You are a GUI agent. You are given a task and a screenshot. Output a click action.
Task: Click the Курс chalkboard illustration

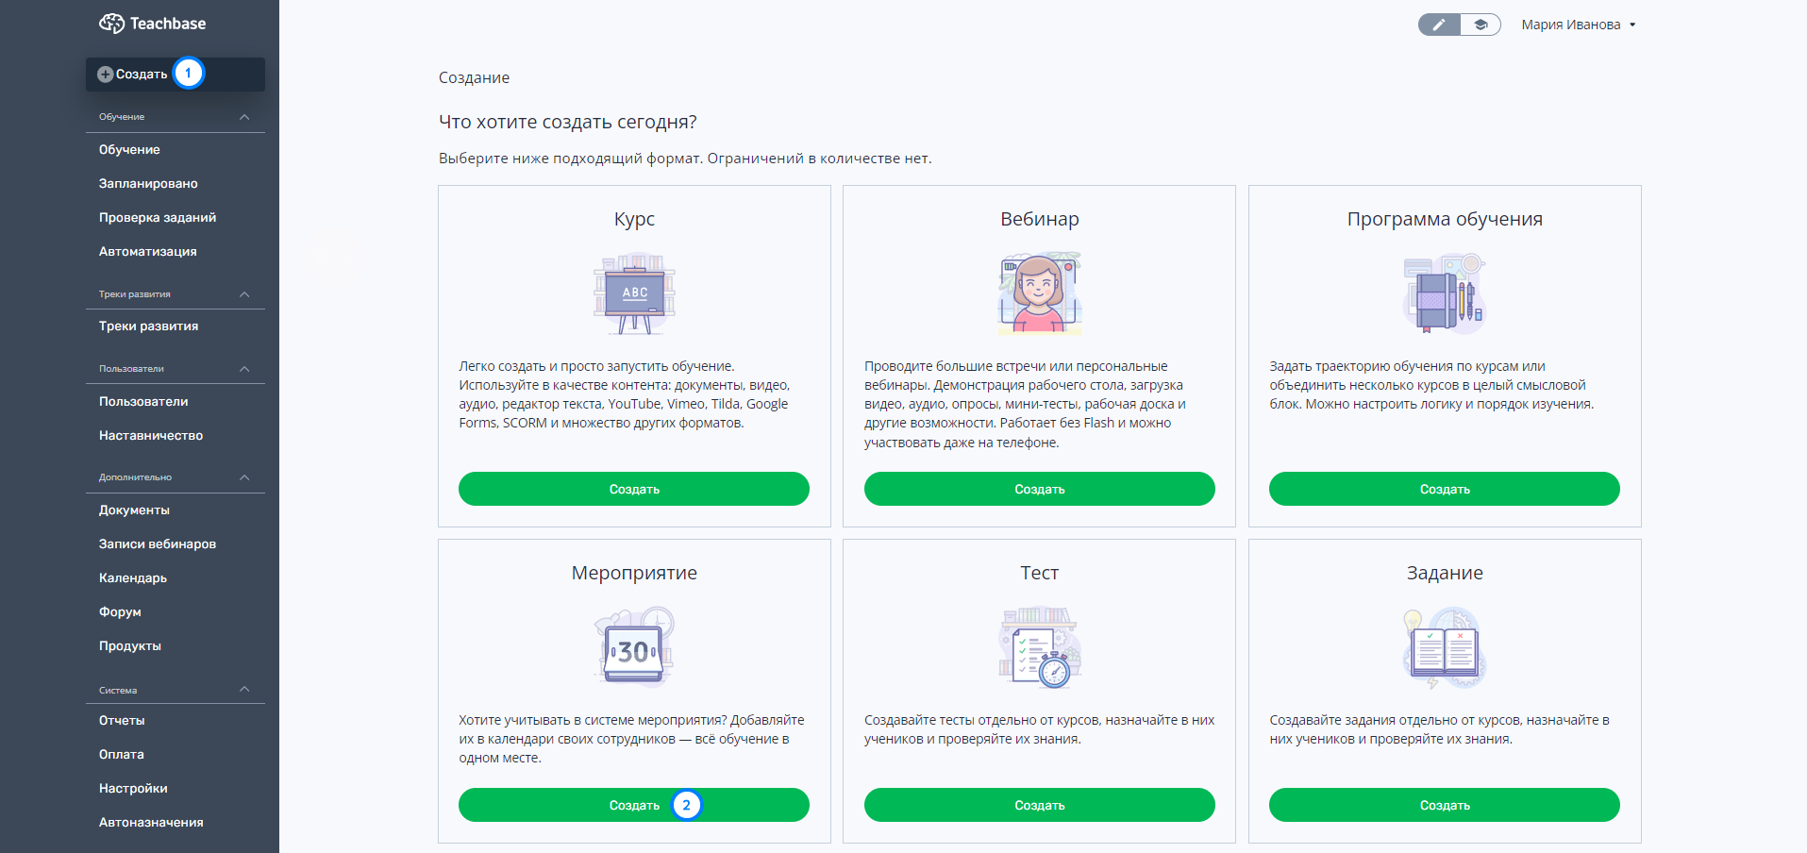(x=634, y=293)
